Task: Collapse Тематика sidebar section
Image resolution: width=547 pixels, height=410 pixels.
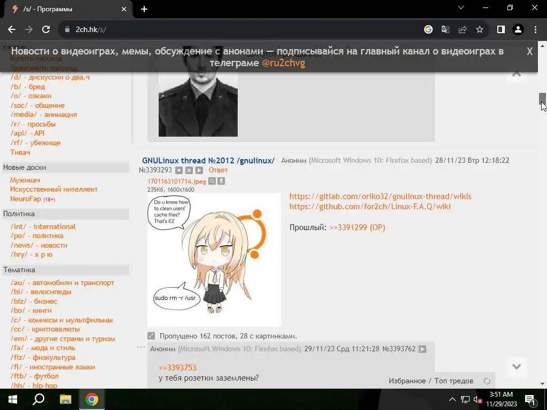Action: (x=66, y=270)
